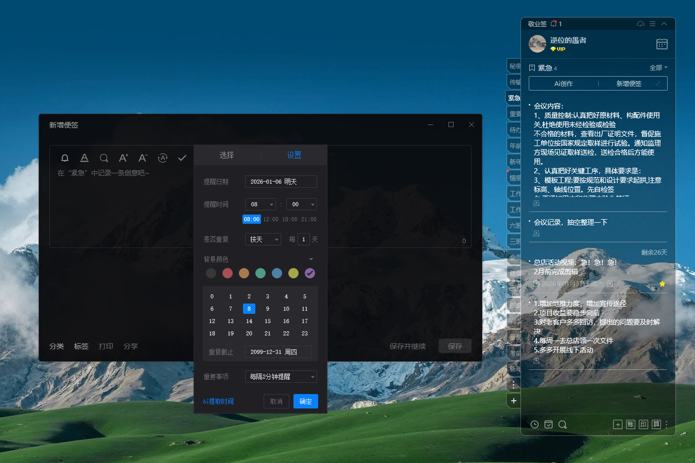Image resolution: width=695 pixels, height=463 pixels.
Task: Expand the 背景颜色 section arrow
Action: pos(310,259)
